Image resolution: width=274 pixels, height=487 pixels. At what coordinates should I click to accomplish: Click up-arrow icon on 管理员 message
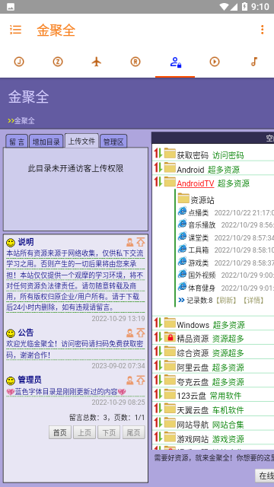(x=141, y=380)
